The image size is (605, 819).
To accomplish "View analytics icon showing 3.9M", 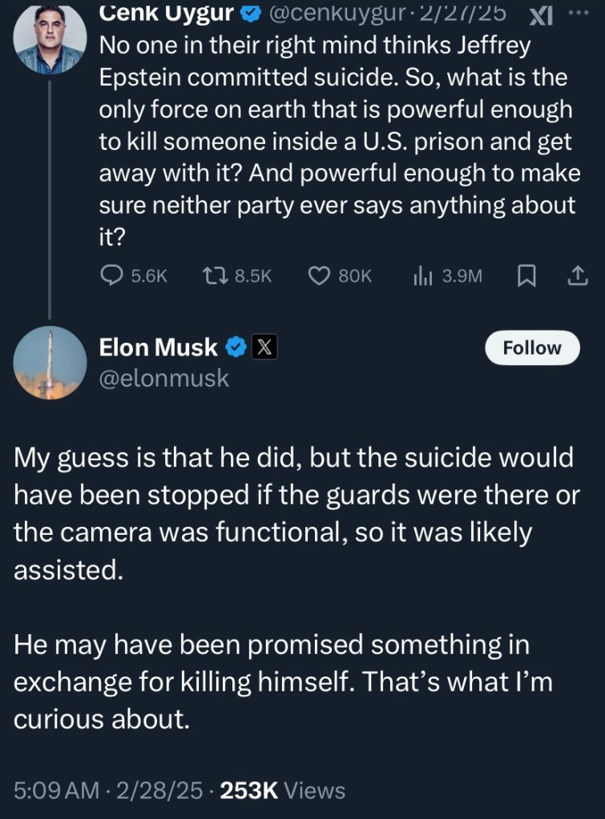I will pos(422,275).
